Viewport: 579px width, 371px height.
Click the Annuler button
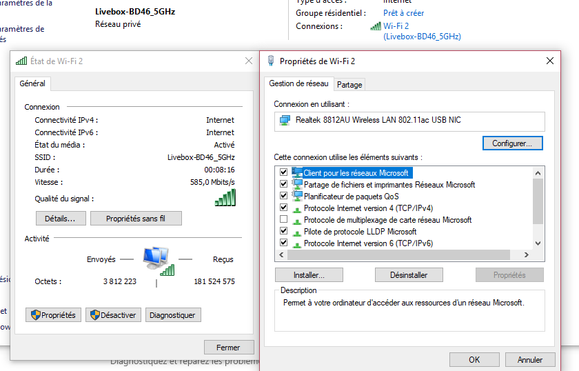click(x=530, y=359)
